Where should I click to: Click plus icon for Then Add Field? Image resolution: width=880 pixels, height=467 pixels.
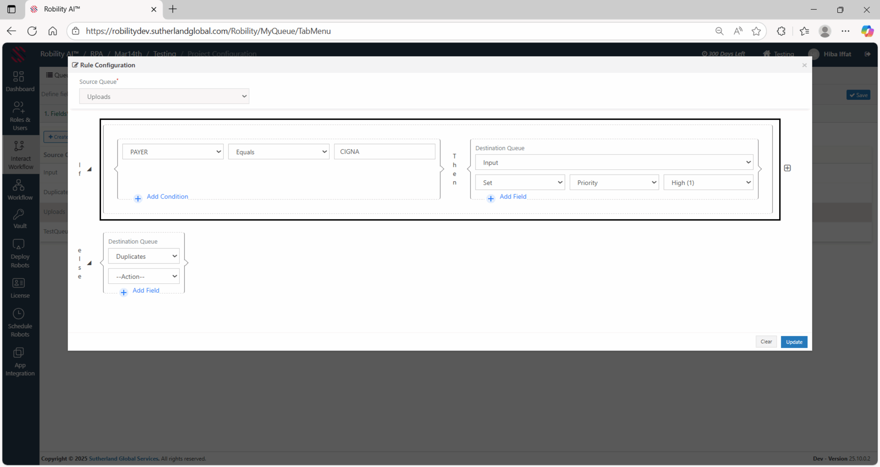click(x=491, y=198)
